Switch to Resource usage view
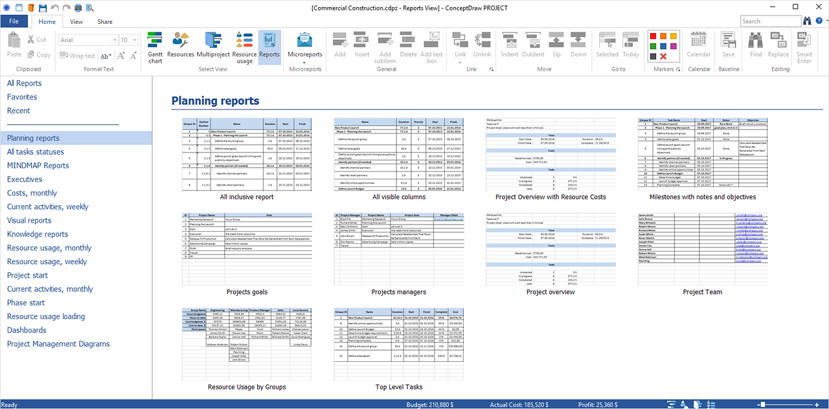The image size is (829, 409). (x=244, y=47)
